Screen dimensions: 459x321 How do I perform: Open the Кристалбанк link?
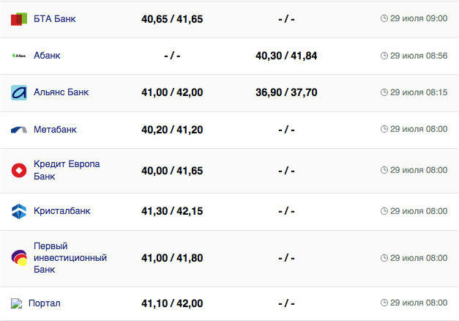coord(62,211)
